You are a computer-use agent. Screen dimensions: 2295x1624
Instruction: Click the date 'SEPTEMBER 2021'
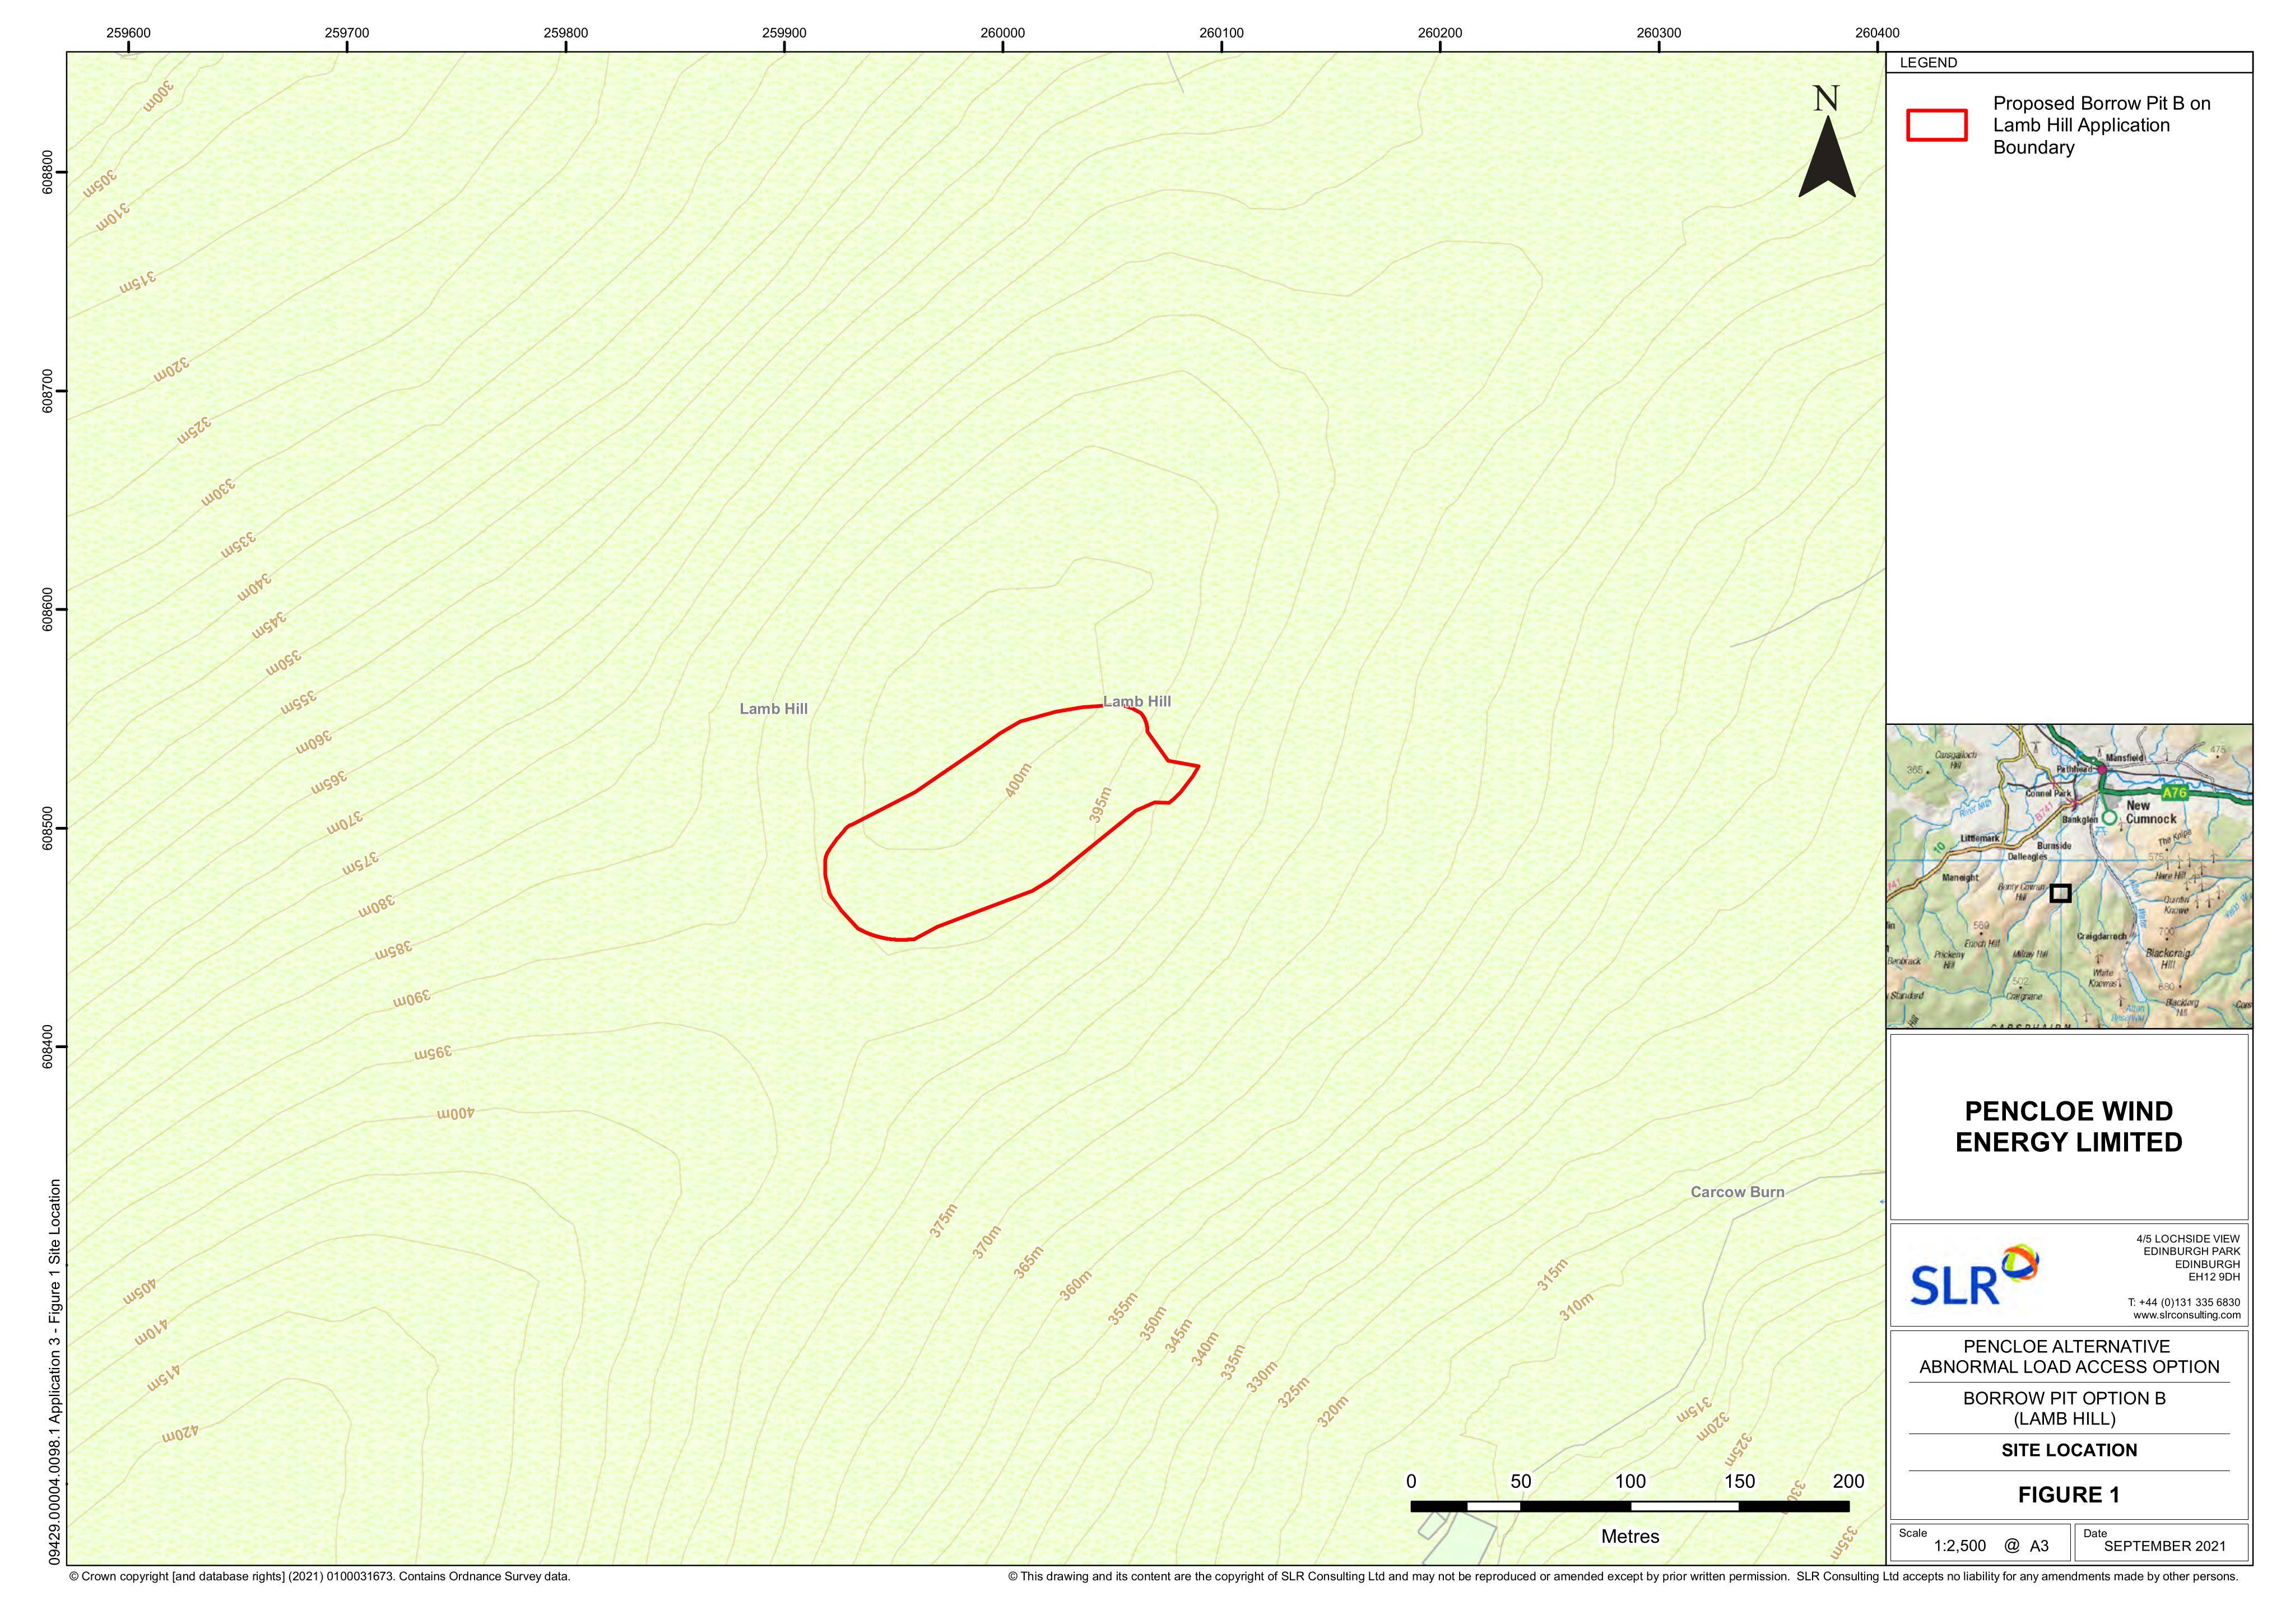[2165, 1545]
